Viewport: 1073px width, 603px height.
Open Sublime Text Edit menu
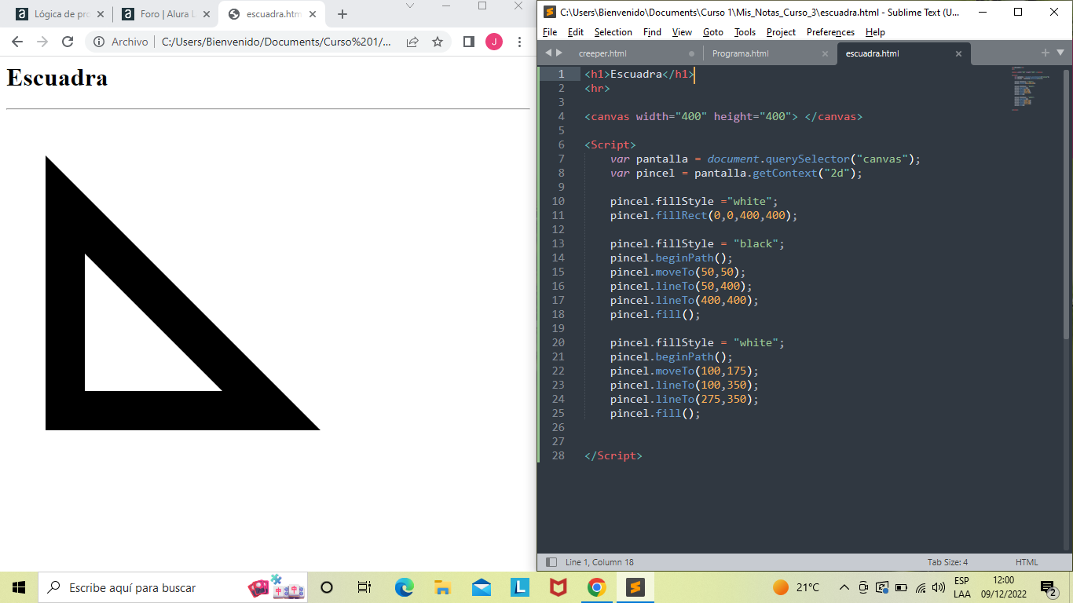point(576,32)
